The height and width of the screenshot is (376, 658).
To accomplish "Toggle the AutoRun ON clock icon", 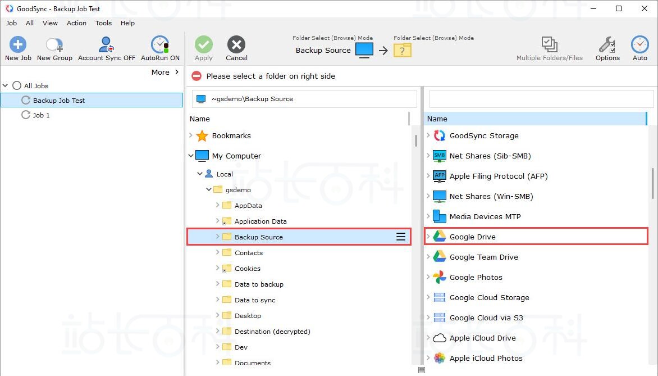I will 160,44.
